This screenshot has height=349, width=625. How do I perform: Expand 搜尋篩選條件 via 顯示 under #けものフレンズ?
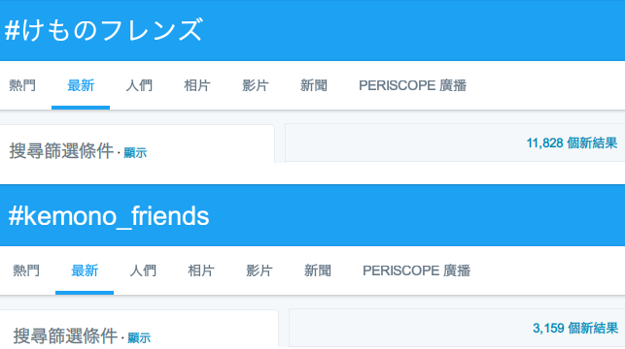tap(135, 152)
